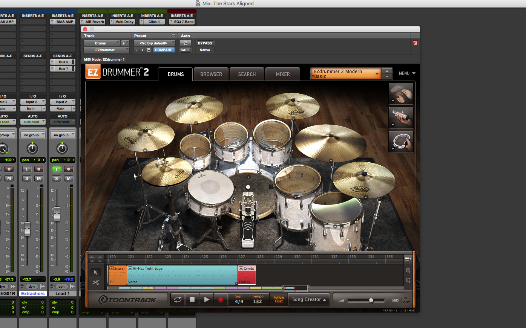Click the red record button
Viewport: 526px width, 328px height.
pos(221,300)
